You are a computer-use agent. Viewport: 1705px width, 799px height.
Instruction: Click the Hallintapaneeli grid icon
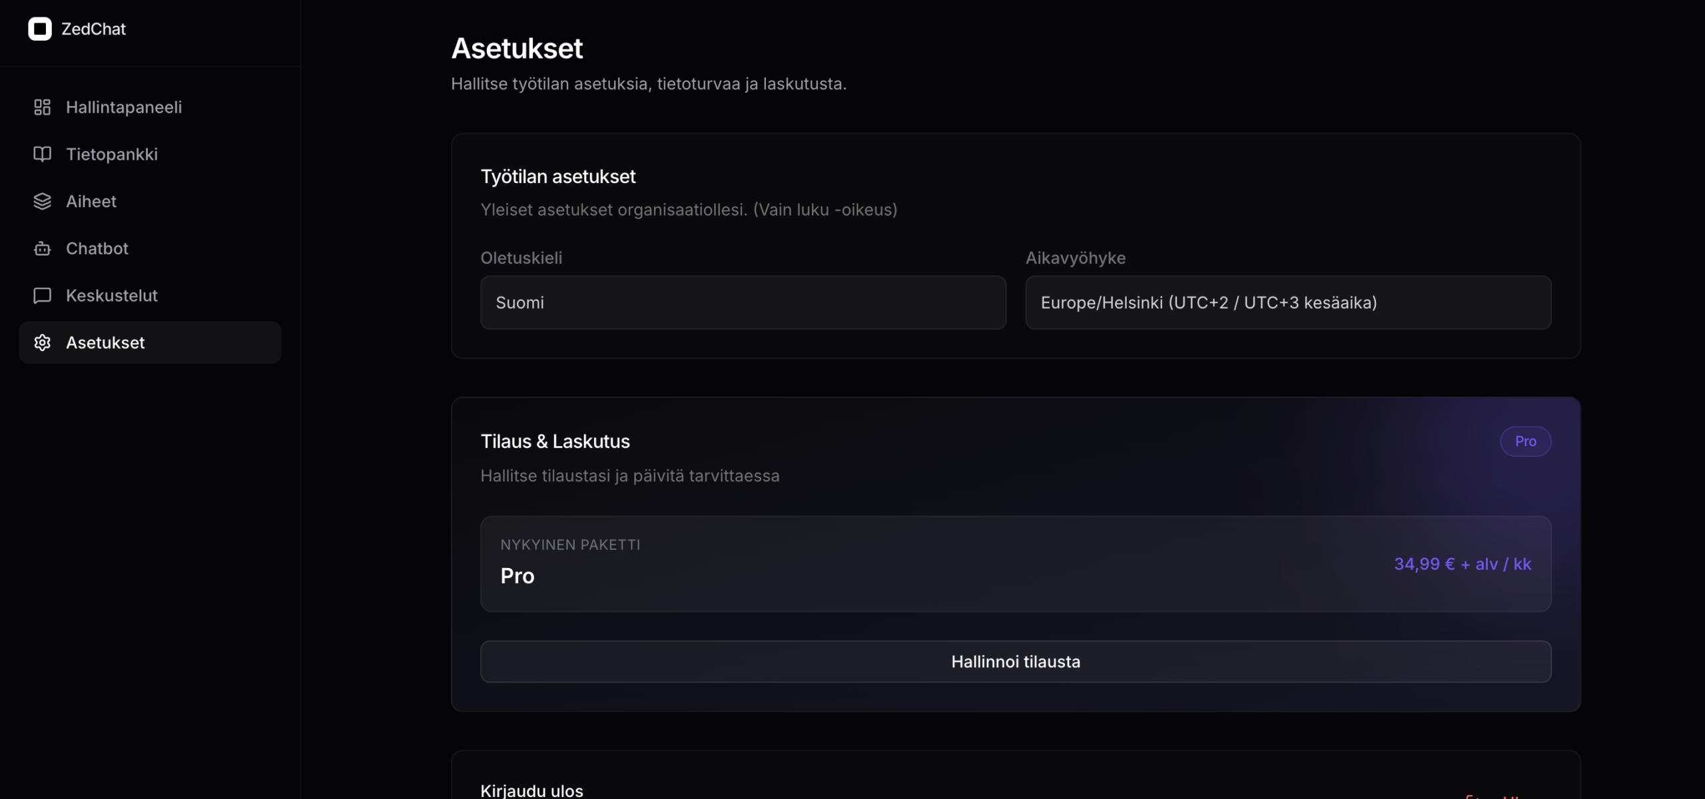42,107
